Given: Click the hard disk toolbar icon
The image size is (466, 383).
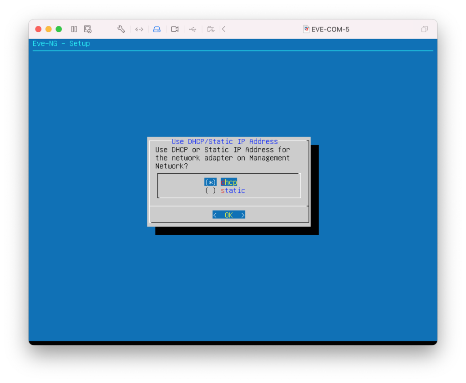Looking at the screenshot, I should 157,29.
